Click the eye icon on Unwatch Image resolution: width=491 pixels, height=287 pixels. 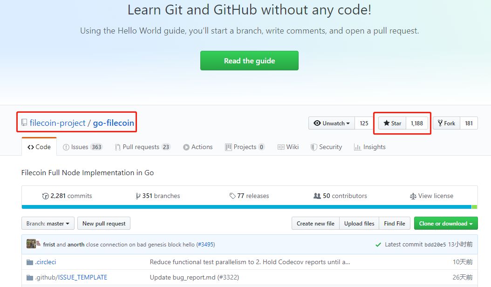click(317, 123)
